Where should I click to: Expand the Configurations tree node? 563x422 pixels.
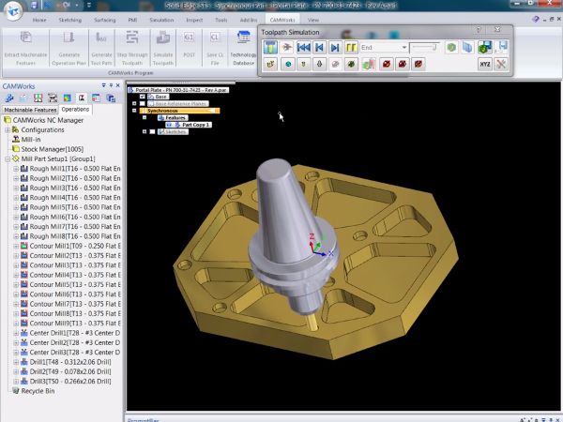coord(8,130)
